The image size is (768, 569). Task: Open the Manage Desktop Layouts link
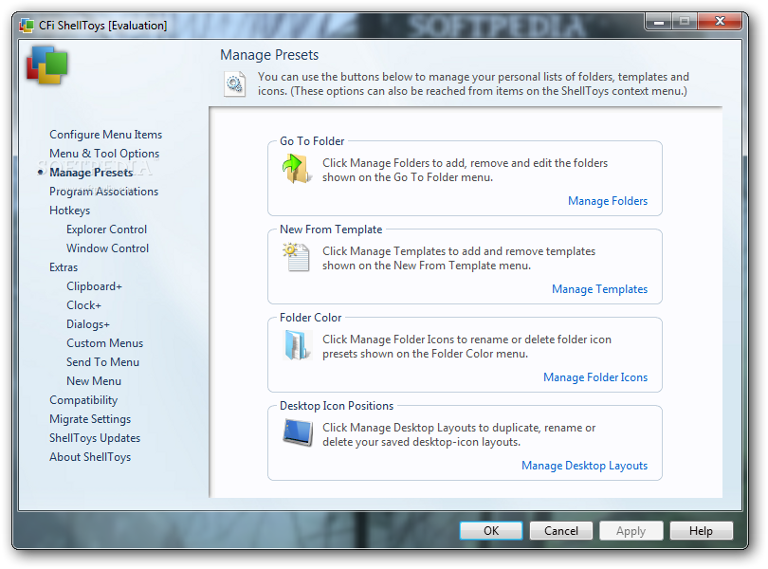click(584, 466)
